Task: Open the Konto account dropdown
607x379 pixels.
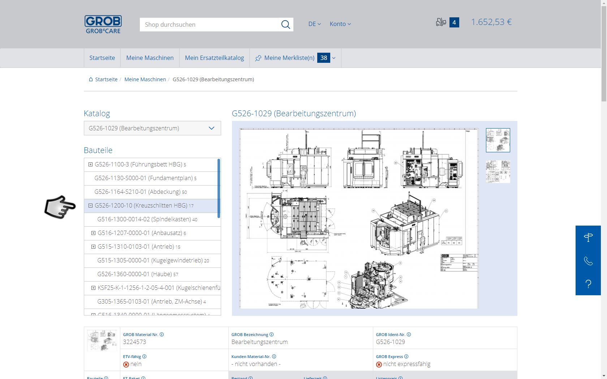Action: [x=340, y=24]
